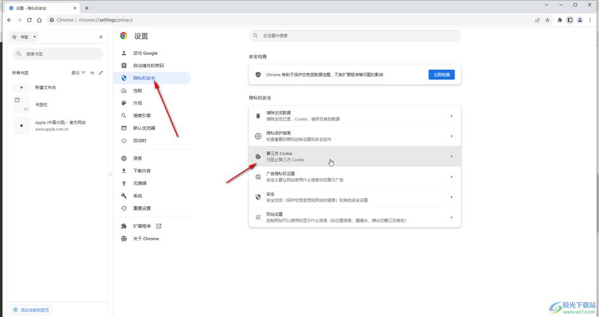This screenshot has width=599, height=317.
Task: Open 隐私保护指南 row
Action: click(x=354, y=136)
